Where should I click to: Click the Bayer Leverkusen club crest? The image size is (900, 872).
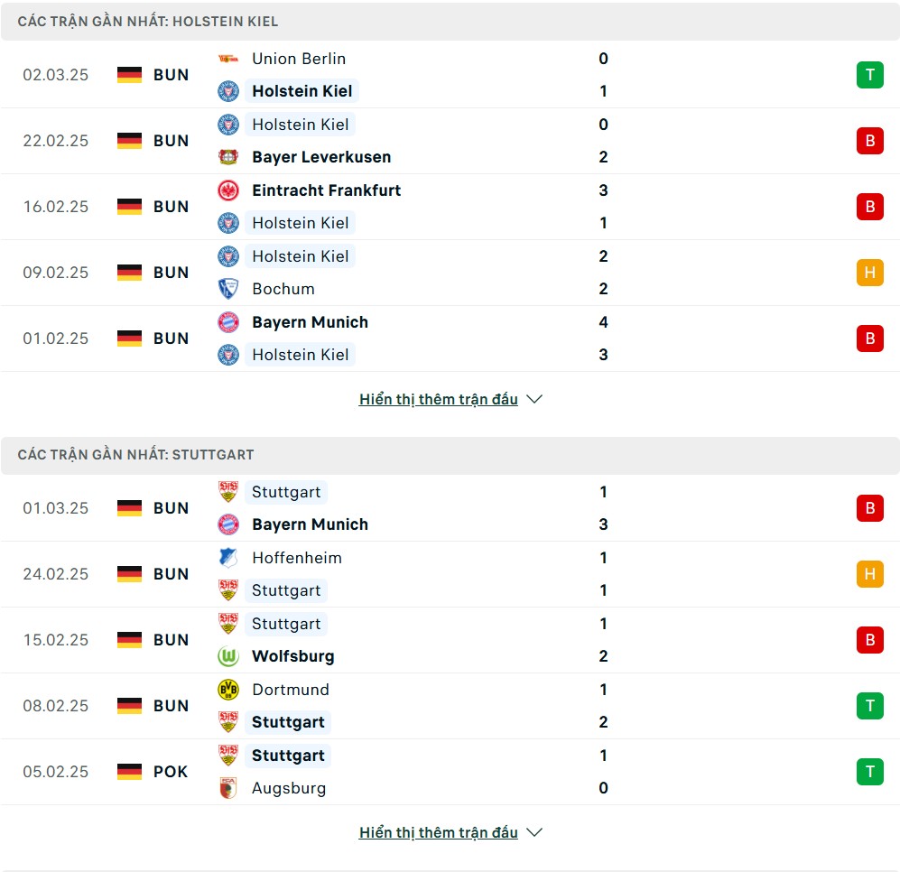[x=228, y=157]
